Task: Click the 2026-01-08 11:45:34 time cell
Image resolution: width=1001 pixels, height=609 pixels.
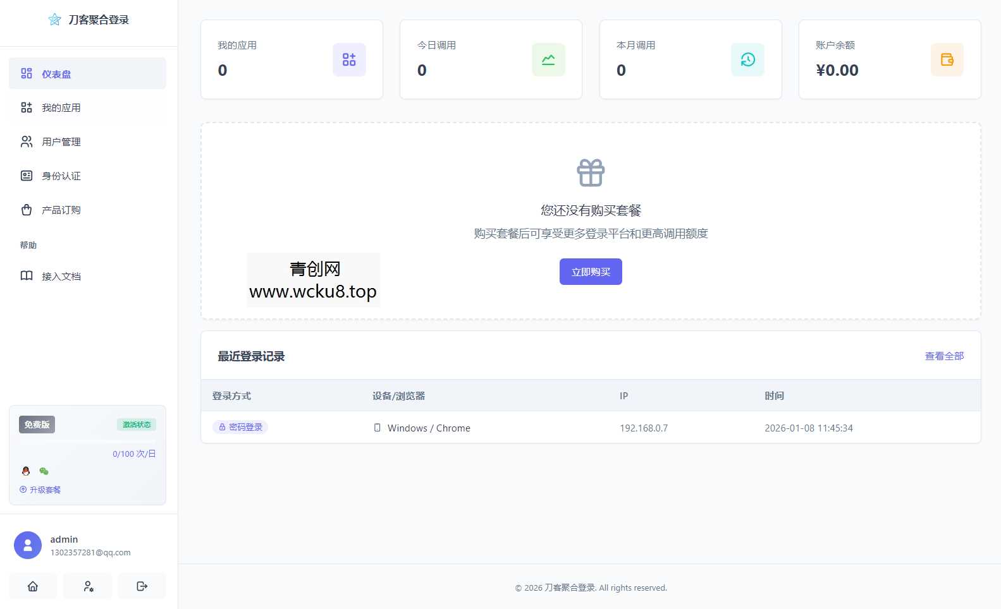Action: click(x=809, y=428)
